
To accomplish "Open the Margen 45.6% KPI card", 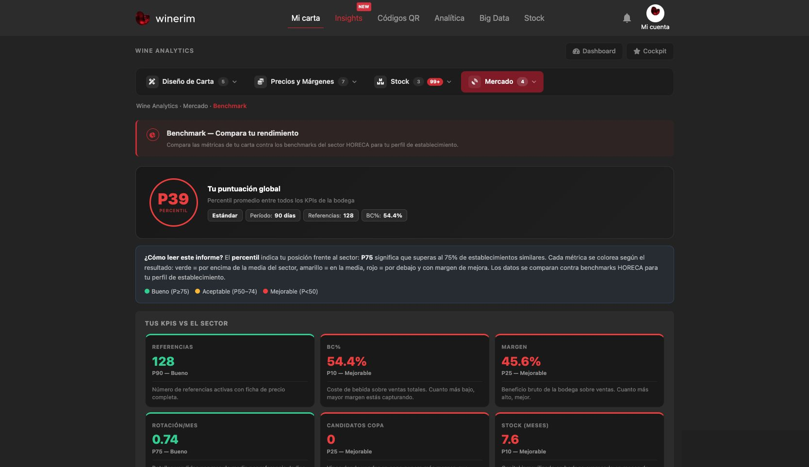I will 579,371.
